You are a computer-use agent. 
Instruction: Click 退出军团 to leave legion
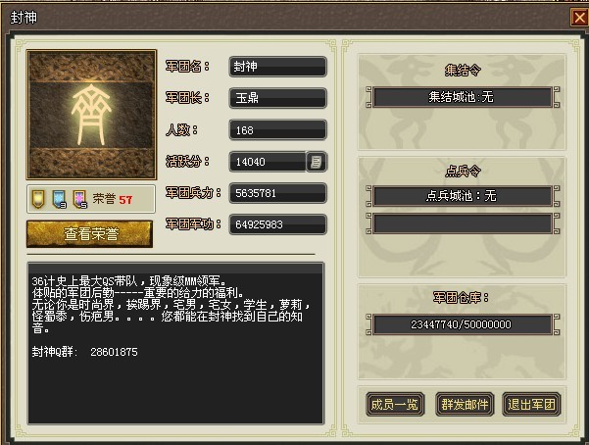(x=531, y=405)
